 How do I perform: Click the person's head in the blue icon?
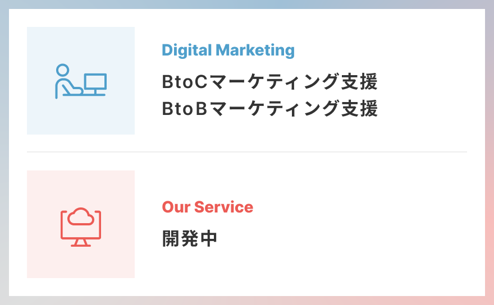[63, 70]
